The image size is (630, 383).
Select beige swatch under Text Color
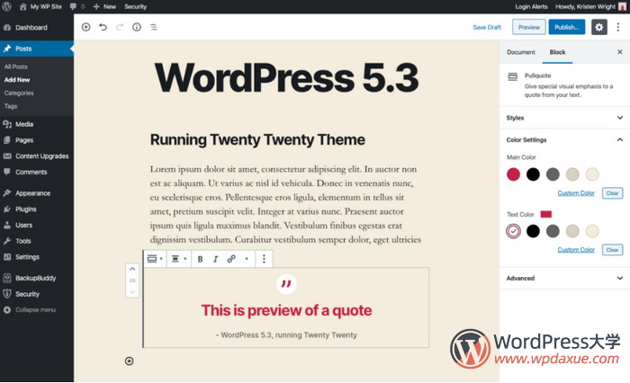(572, 231)
